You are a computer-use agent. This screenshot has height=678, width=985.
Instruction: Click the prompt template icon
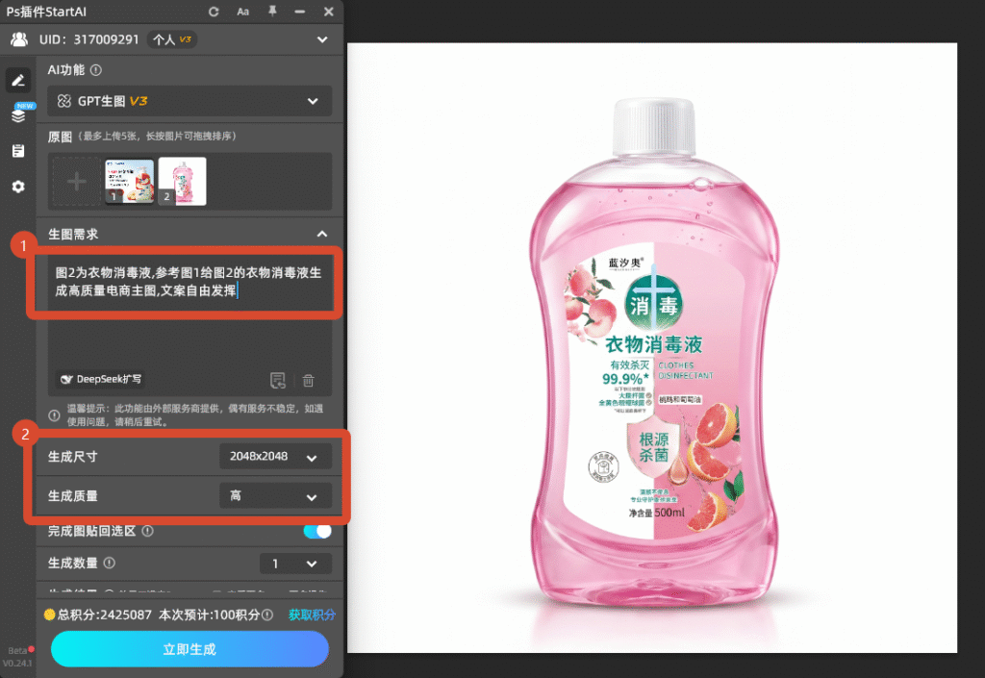point(278,381)
